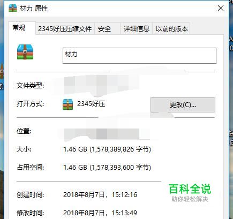This screenshot has height=219, width=233.
Task: Click the 材力 file name field
Action: [x=139, y=56]
